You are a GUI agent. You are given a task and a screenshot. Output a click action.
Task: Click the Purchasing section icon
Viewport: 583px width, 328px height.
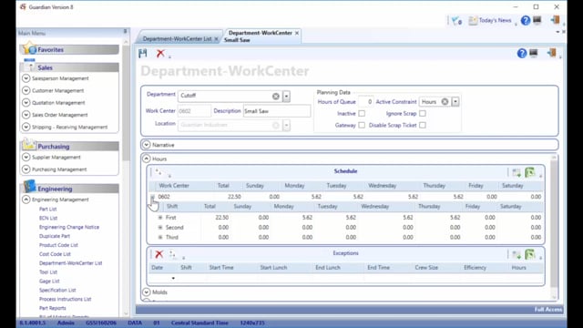pyautogui.click(x=28, y=145)
